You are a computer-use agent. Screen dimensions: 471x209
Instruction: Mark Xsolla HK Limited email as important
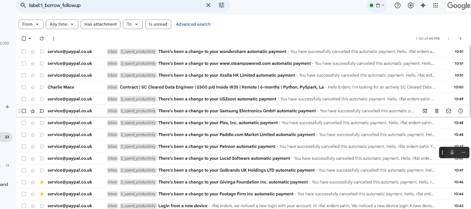click(42, 75)
